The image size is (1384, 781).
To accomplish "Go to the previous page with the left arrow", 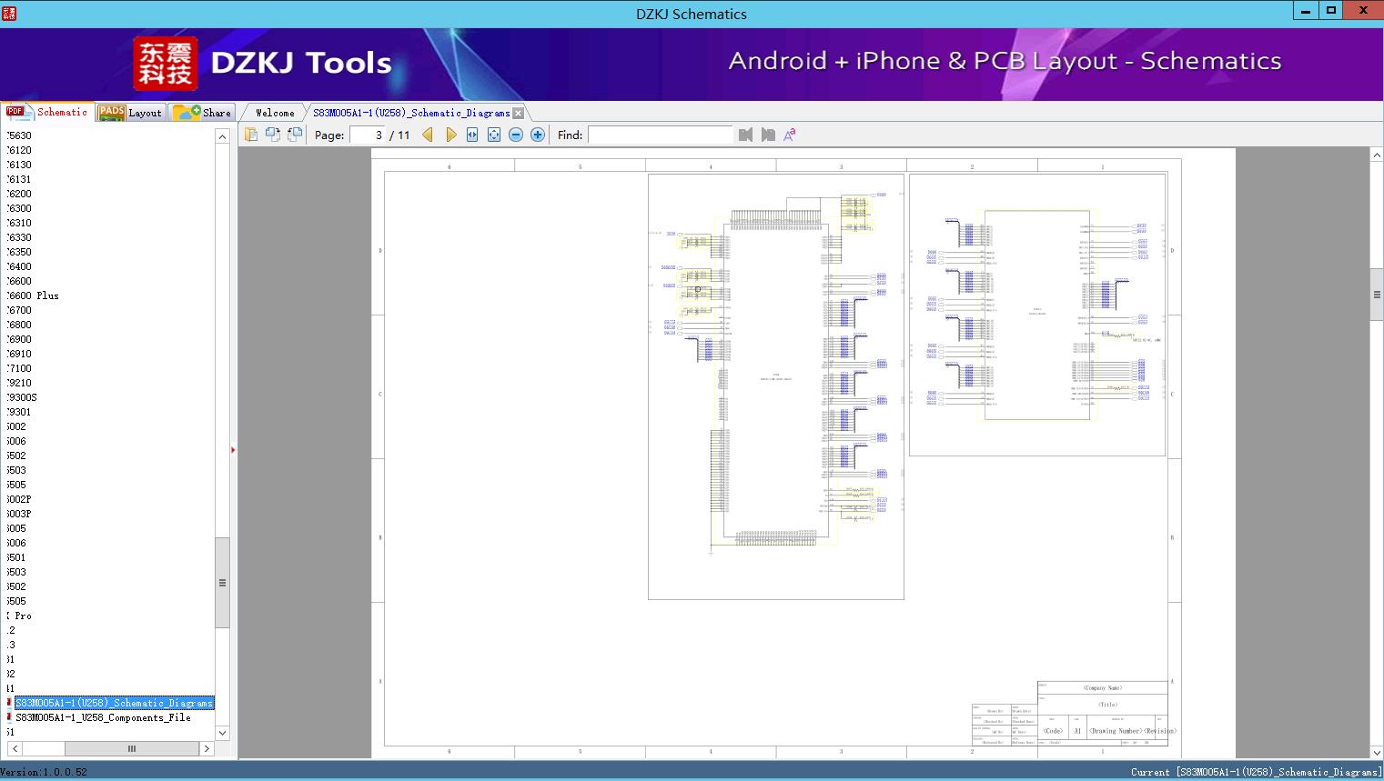I will (428, 135).
